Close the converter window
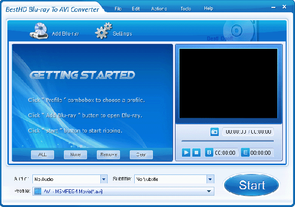Image resolution: width=295 pixels, height=207 pixels. (x=284, y=7)
